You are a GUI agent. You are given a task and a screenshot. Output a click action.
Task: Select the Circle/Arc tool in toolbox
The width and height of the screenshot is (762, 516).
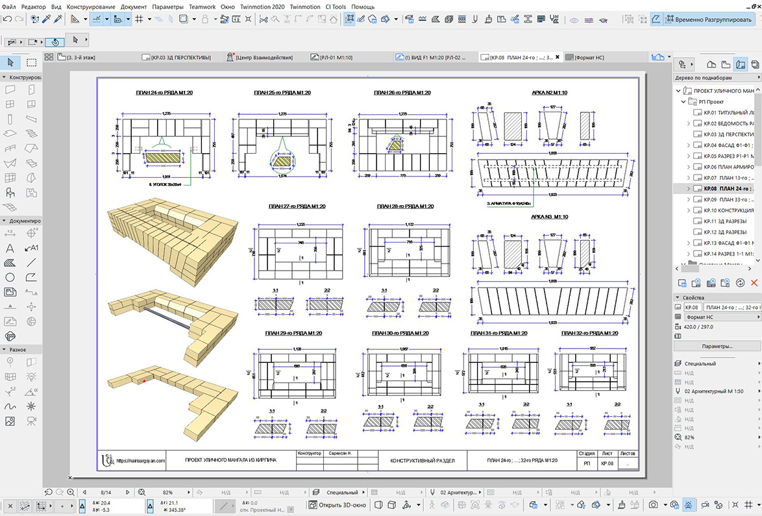pyautogui.click(x=10, y=277)
